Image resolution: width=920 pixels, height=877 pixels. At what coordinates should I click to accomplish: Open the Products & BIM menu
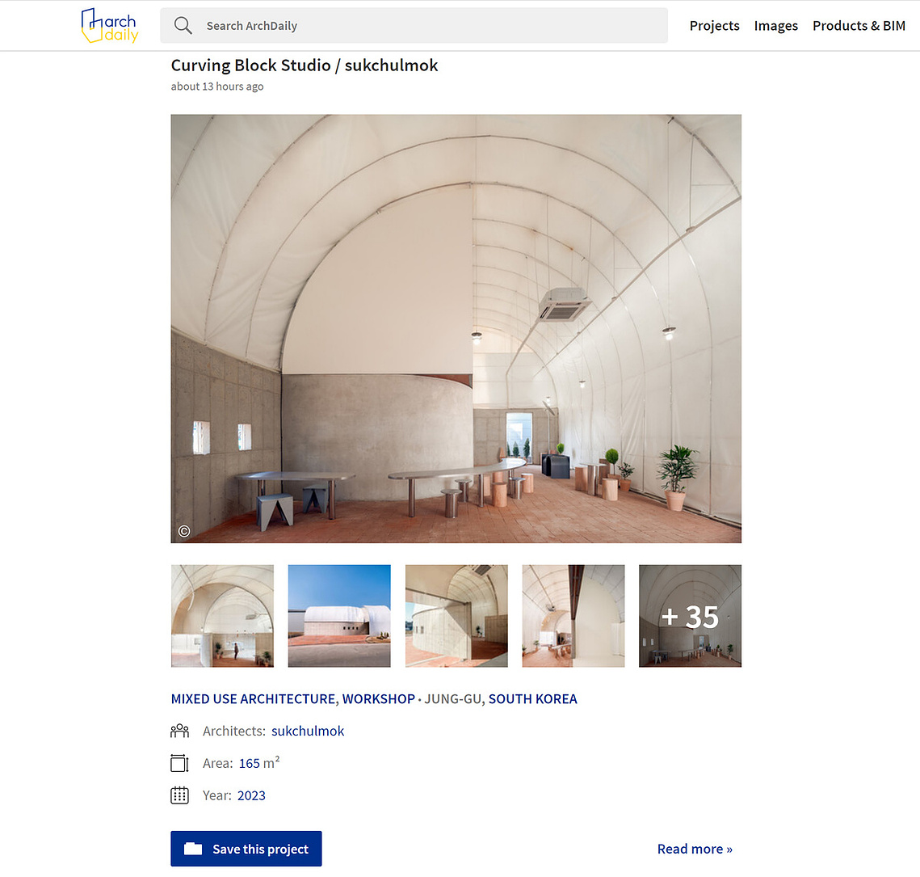[859, 26]
